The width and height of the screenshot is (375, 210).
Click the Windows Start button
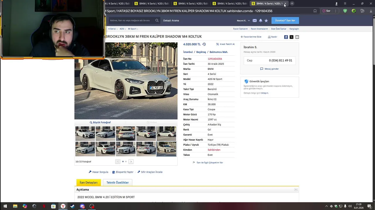5,206
